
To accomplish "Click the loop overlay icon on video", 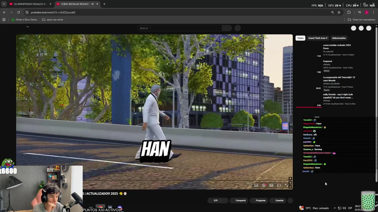I will click(x=290, y=187).
